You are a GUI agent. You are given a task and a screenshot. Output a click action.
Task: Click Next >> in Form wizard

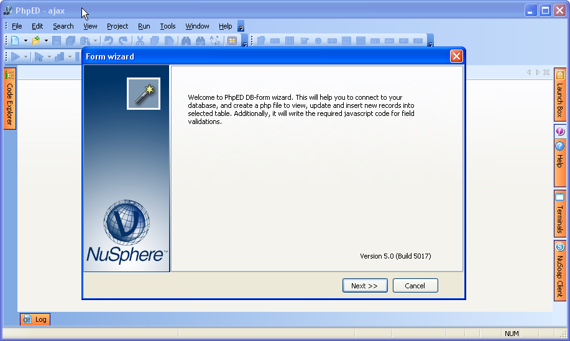point(365,285)
